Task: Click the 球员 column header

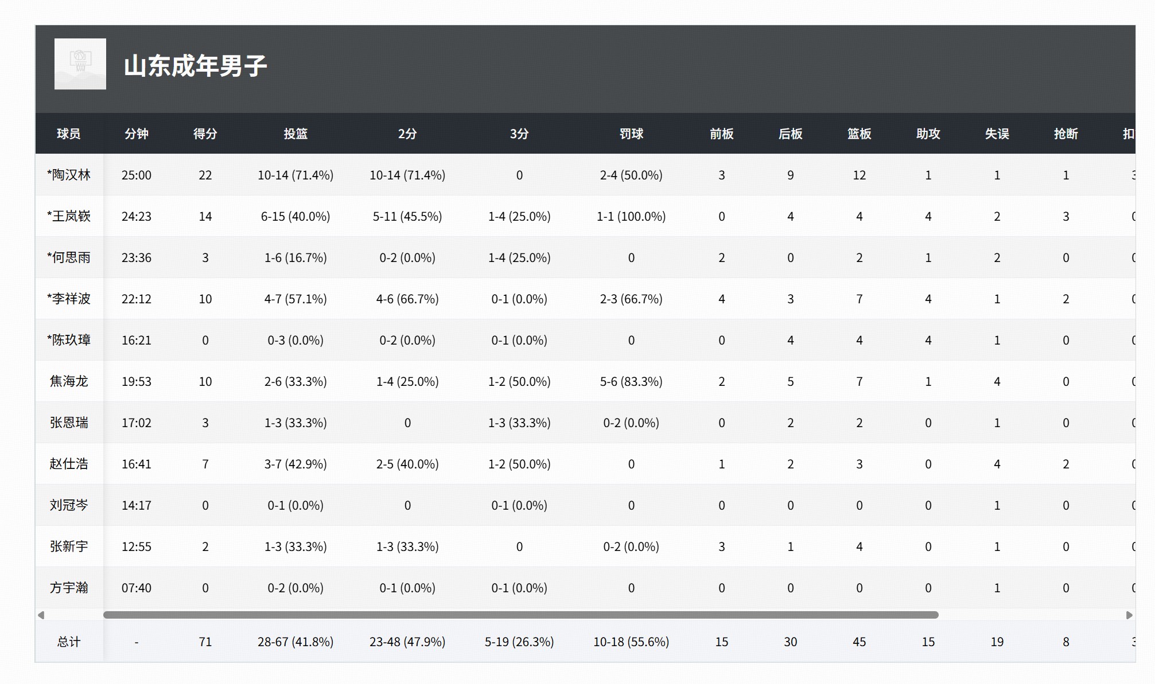Action: pos(69,134)
